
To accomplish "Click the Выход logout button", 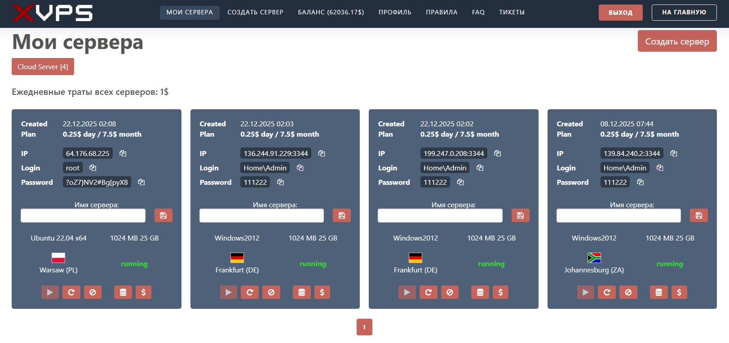I will [620, 13].
